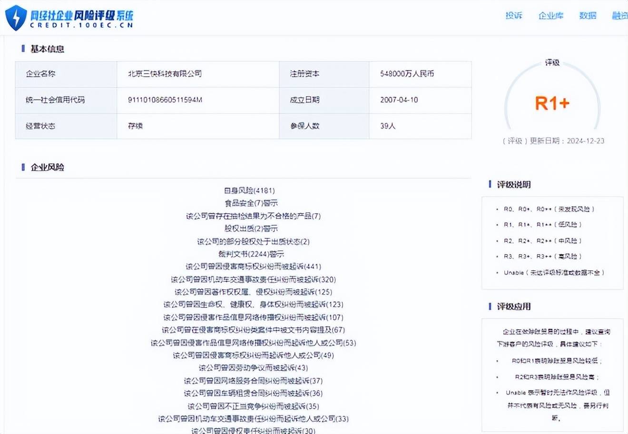
Task: Click the 注册资本 label cell
Action: point(324,74)
